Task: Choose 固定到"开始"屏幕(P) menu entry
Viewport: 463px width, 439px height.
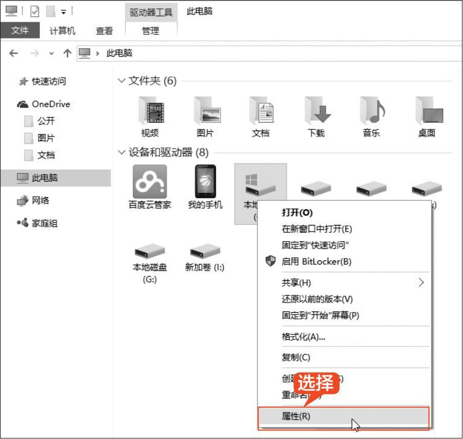Action: tap(343, 315)
